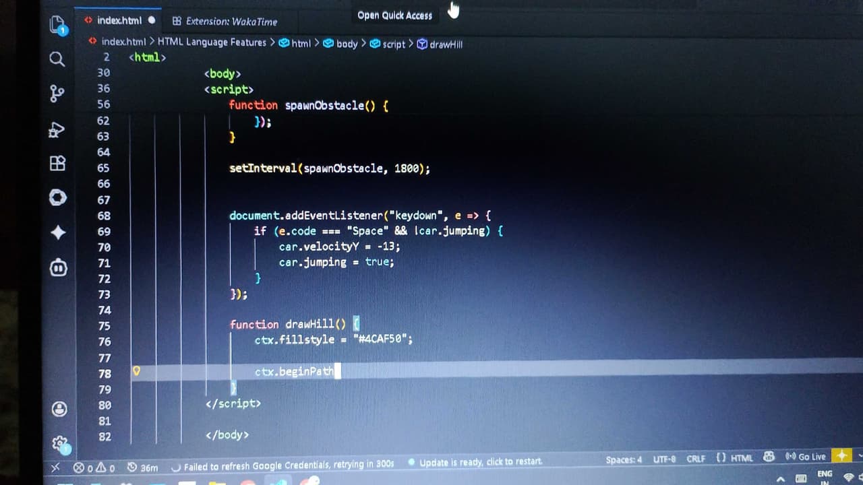Screen dimensions: 863x485
Task: Open the html breadcrumb segment
Action: tap(295, 44)
